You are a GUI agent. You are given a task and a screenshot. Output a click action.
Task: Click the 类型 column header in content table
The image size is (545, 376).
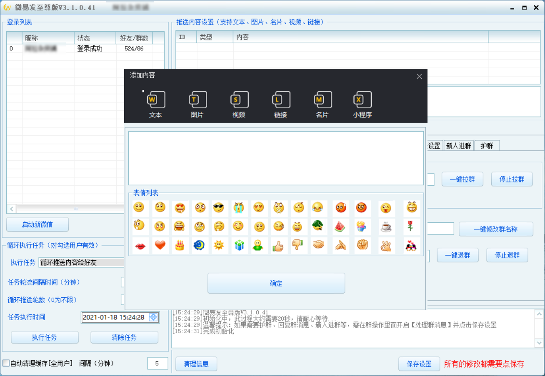pos(215,37)
